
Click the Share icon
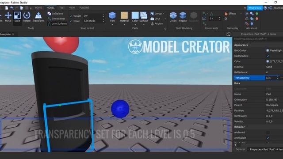coord(270,8)
